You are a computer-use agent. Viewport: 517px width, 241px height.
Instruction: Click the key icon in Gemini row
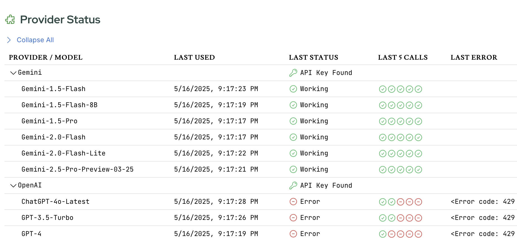click(293, 73)
